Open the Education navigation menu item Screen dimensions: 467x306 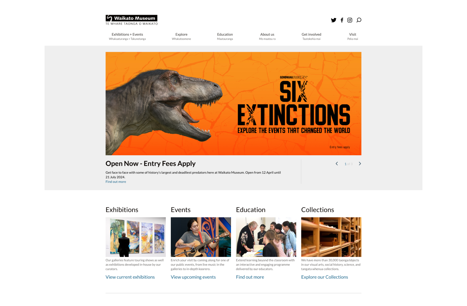(x=225, y=36)
